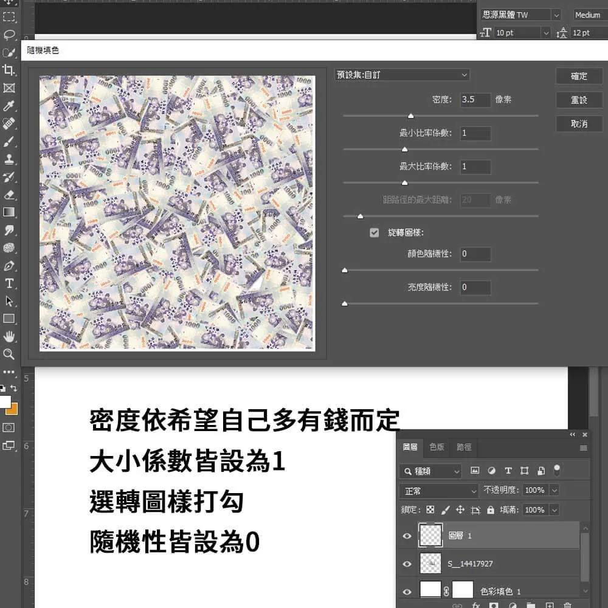Create a new layer in Layers panel
608x608 pixels.
[x=550, y=605]
